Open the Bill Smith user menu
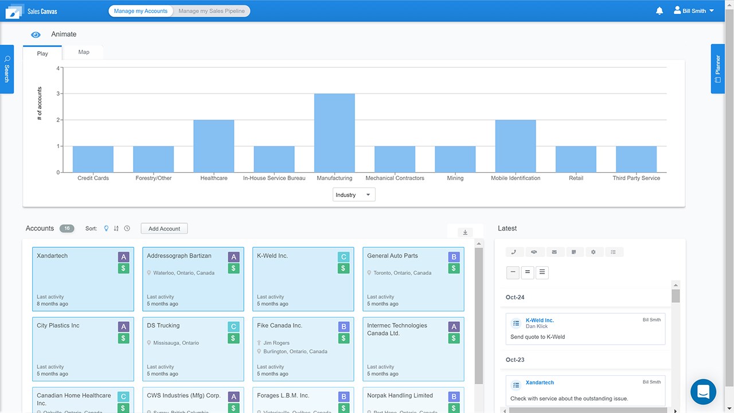Screen dimensions: 734x413 pyautogui.click(x=694, y=11)
